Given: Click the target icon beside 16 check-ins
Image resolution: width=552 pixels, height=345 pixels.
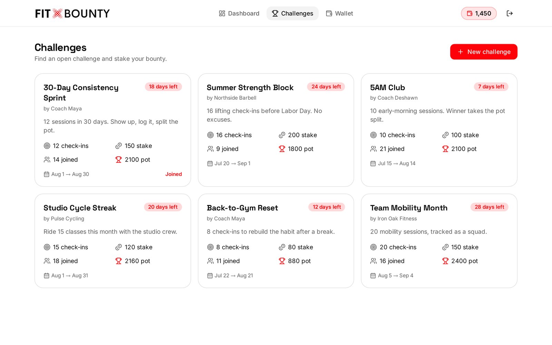Looking at the screenshot, I should click(x=210, y=135).
